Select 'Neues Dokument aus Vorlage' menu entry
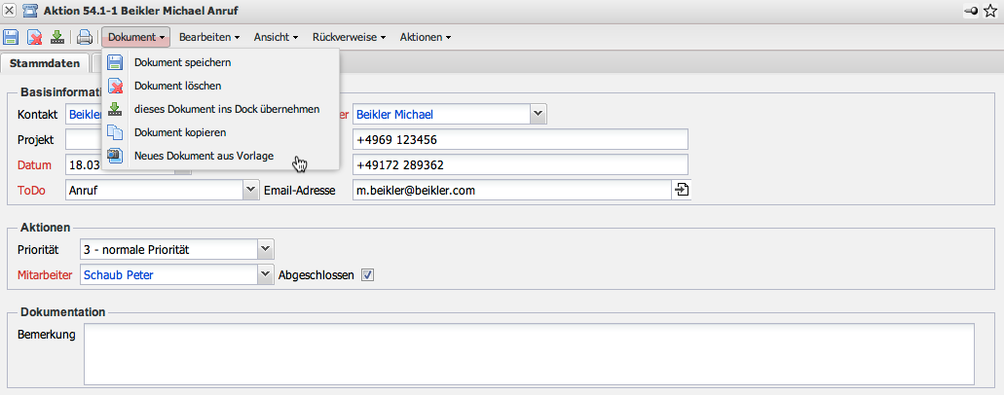 click(204, 156)
